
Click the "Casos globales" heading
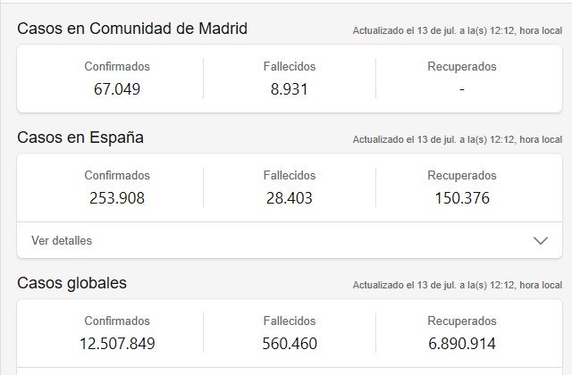(x=72, y=283)
